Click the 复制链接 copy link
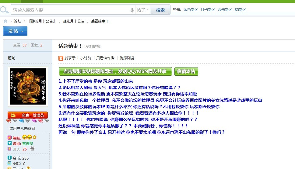Viewport: 295px width, 169px height. (x=93, y=47)
